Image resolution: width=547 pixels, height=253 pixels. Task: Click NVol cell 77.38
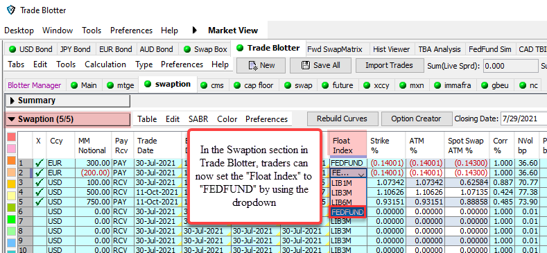[528, 192]
